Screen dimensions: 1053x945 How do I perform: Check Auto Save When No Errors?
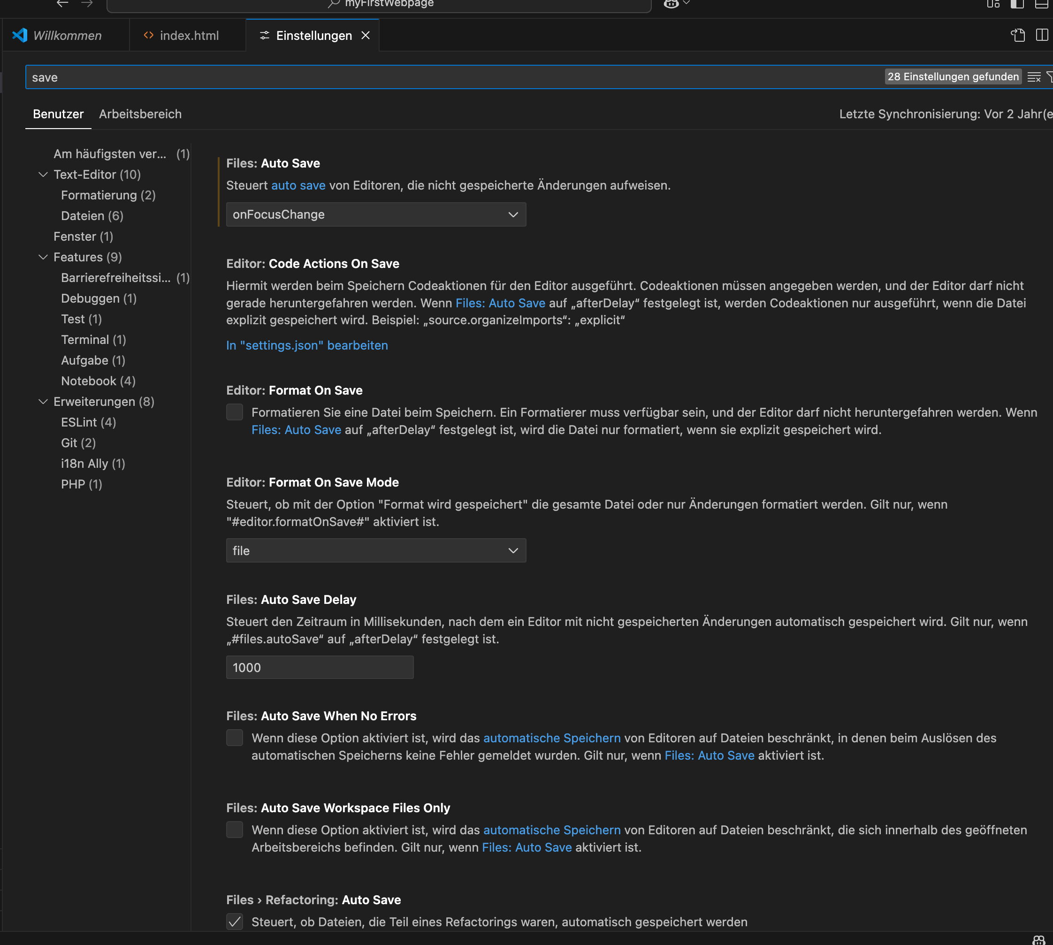pyautogui.click(x=235, y=738)
